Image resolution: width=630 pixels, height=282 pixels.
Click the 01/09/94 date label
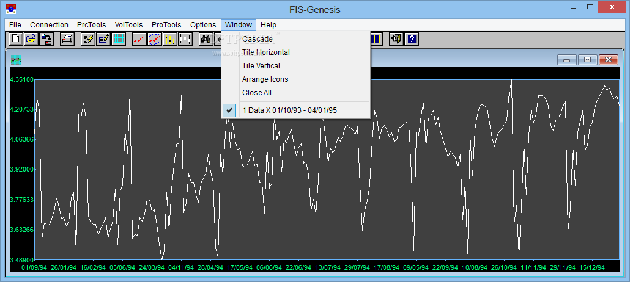coord(34,267)
